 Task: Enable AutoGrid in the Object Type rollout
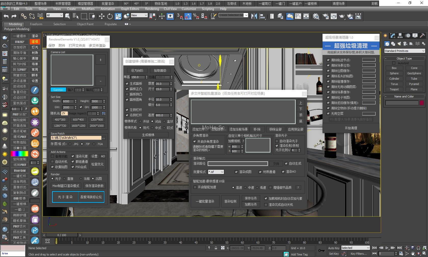pos(394,63)
